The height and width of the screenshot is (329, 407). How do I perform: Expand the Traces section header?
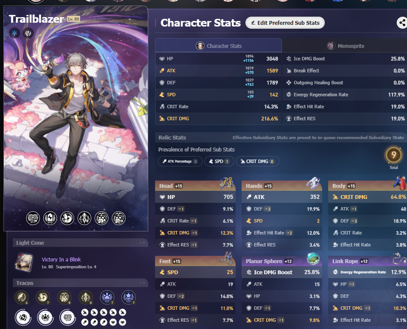(81, 283)
